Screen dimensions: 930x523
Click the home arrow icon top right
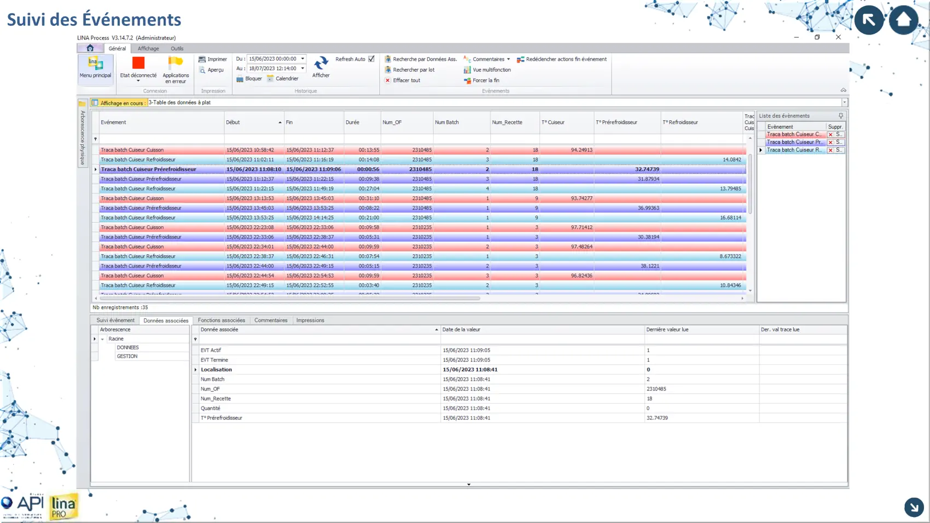(x=903, y=20)
